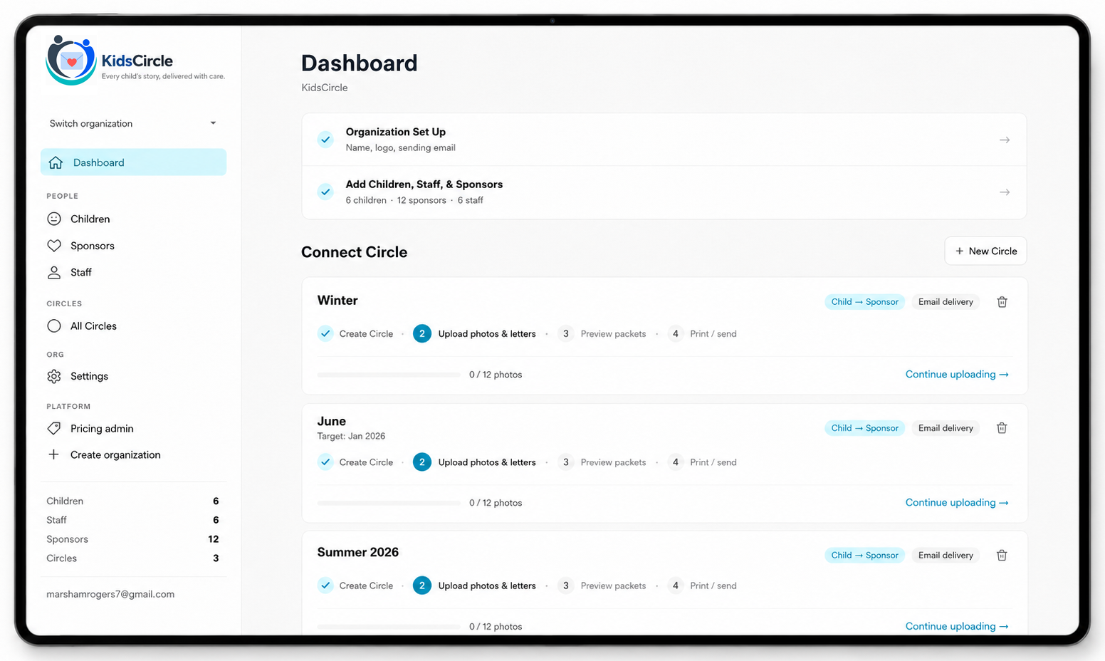Select Winter's step 3 Preview packets
This screenshot has width=1105, height=661.
point(602,333)
